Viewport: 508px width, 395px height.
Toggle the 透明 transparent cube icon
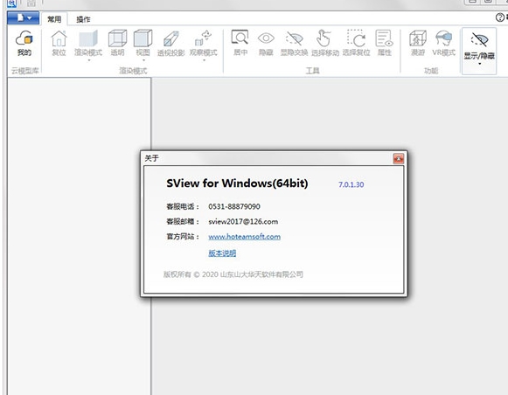tap(117, 43)
